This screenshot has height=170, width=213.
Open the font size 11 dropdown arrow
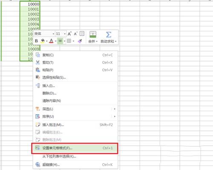coord(65,34)
